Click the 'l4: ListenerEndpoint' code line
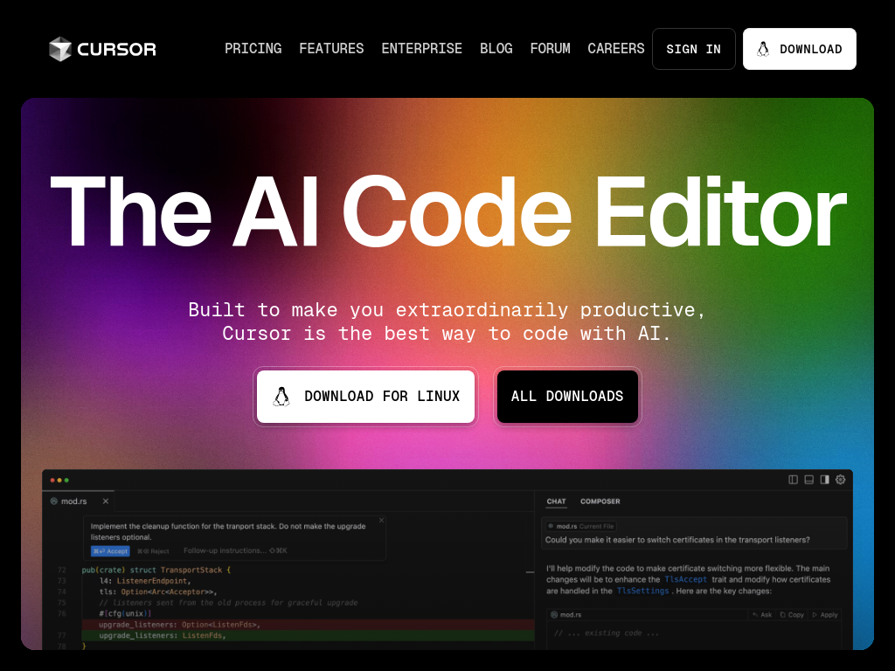Screen dimensions: 895x671 pos(145,581)
